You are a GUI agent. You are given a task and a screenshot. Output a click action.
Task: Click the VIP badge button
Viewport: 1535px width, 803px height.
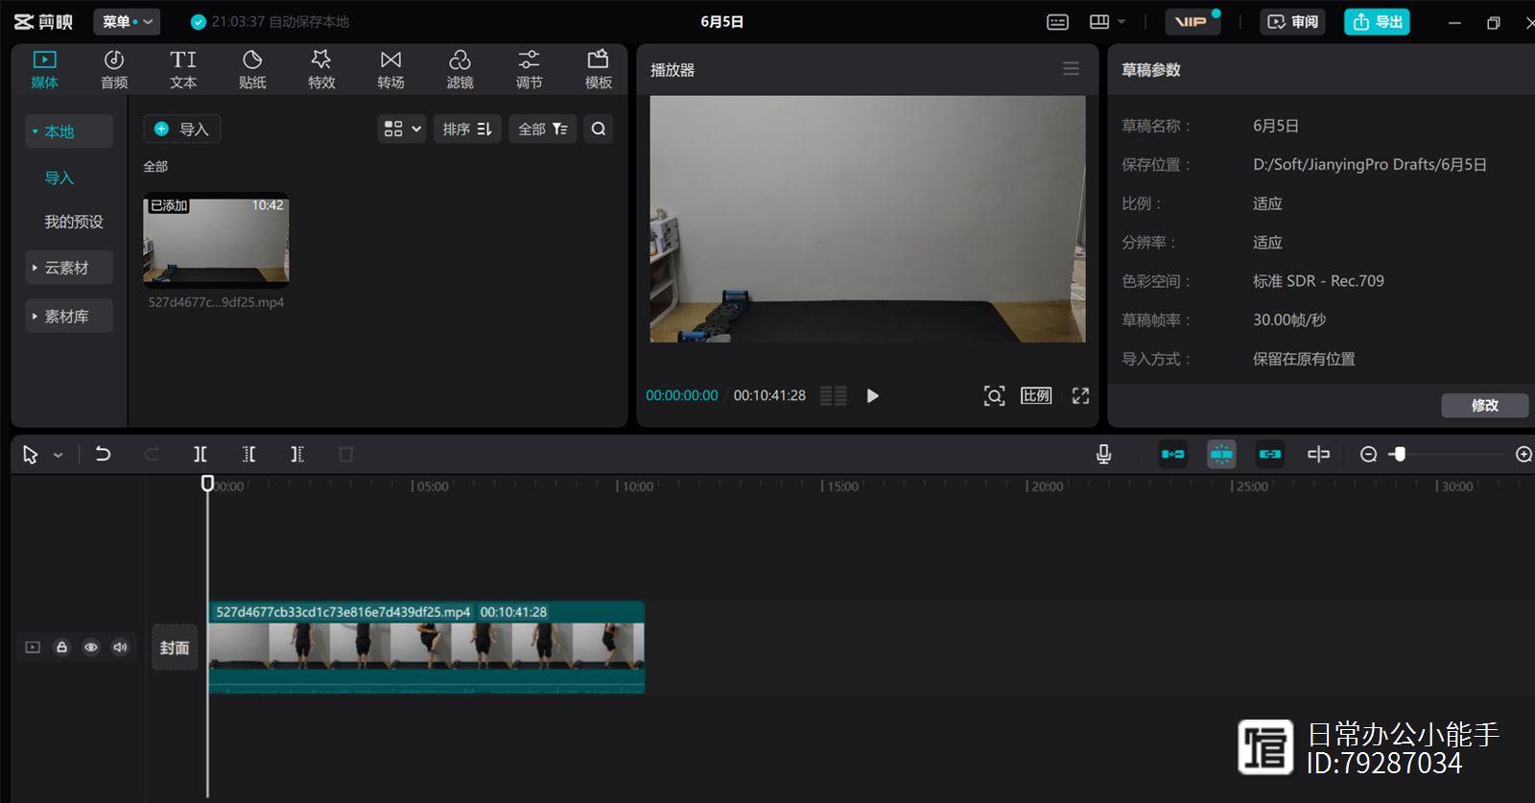pos(1193,21)
